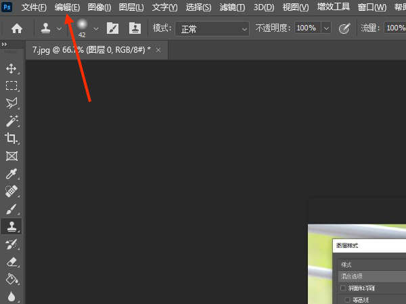Screen dimensions: 406x304
Task: Select the Eraser tool
Action: [x=12, y=261]
